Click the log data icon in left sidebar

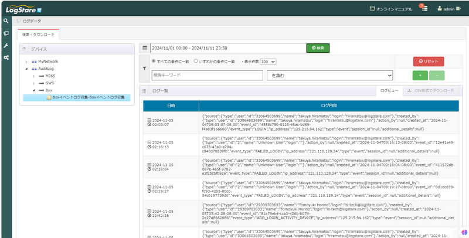pos(6,33)
